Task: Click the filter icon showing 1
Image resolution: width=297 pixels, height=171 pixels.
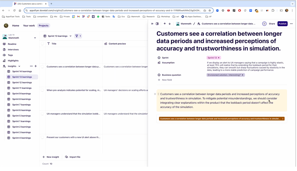Action: (78, 36)
